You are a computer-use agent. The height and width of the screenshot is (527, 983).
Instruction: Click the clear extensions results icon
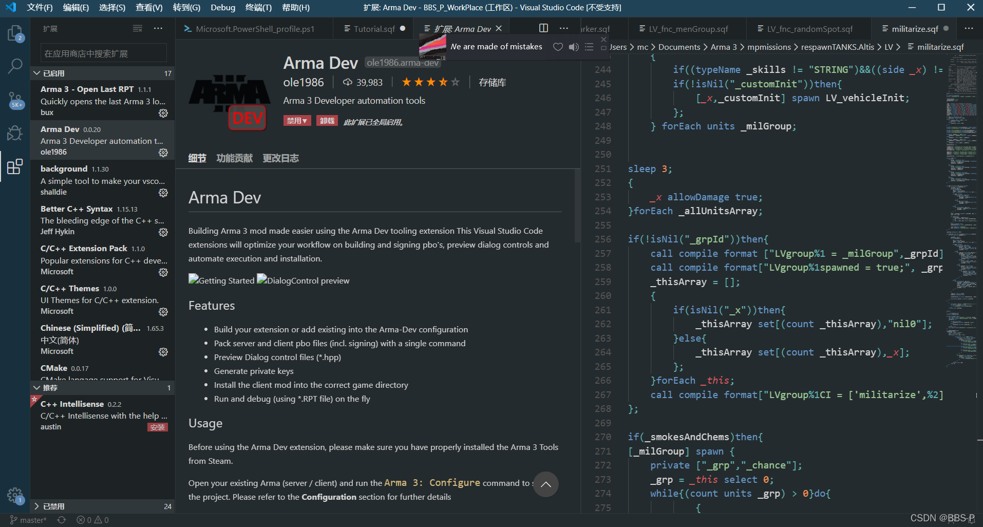[x=138, y=29]
